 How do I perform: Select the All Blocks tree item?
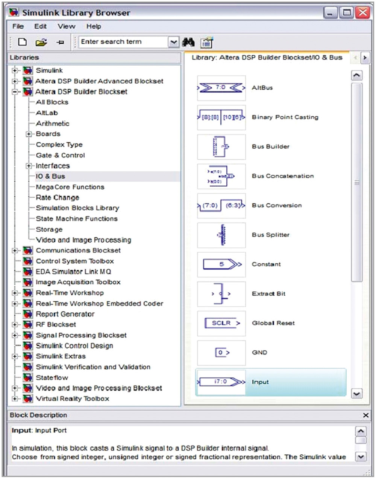point(52,102)
